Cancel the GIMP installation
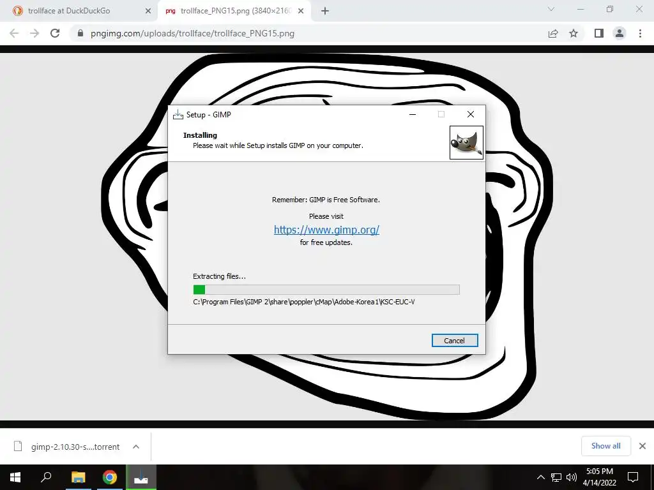 coord(455,341)
